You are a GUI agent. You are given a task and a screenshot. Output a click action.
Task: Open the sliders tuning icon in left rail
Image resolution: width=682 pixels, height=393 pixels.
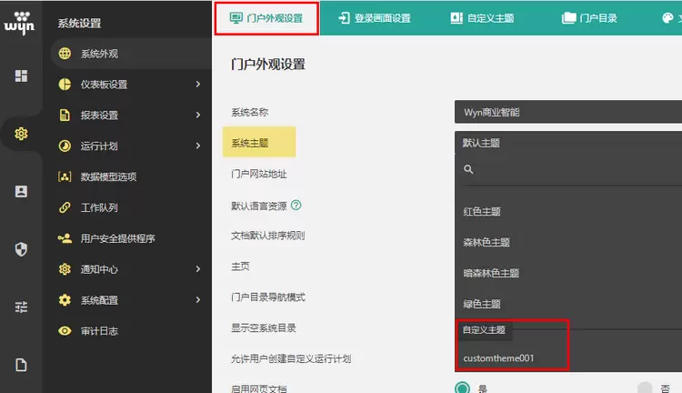point(21,307)
